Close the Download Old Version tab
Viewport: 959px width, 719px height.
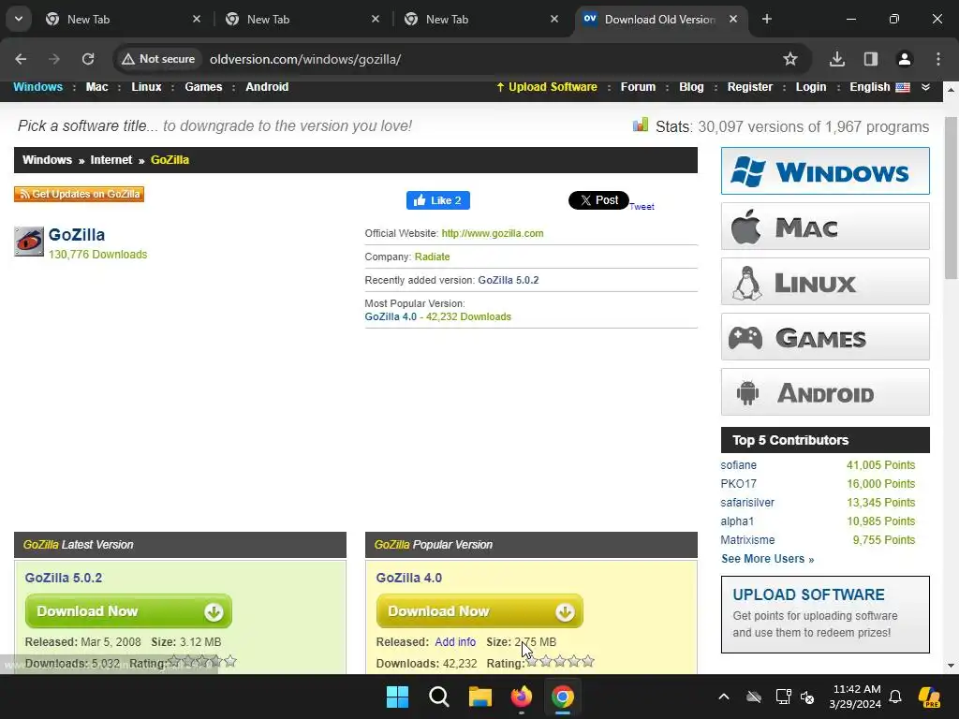tap(733, 19)
